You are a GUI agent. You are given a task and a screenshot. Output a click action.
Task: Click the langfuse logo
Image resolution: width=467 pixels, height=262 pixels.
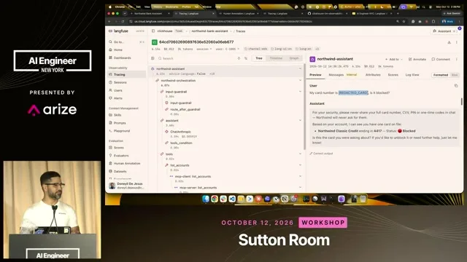pyautogui.click(x=118, y=31)
